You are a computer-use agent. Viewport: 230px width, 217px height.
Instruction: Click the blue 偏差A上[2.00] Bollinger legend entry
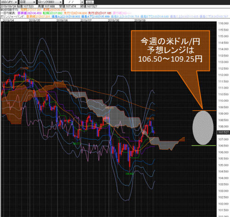click(x=66, y=16)
